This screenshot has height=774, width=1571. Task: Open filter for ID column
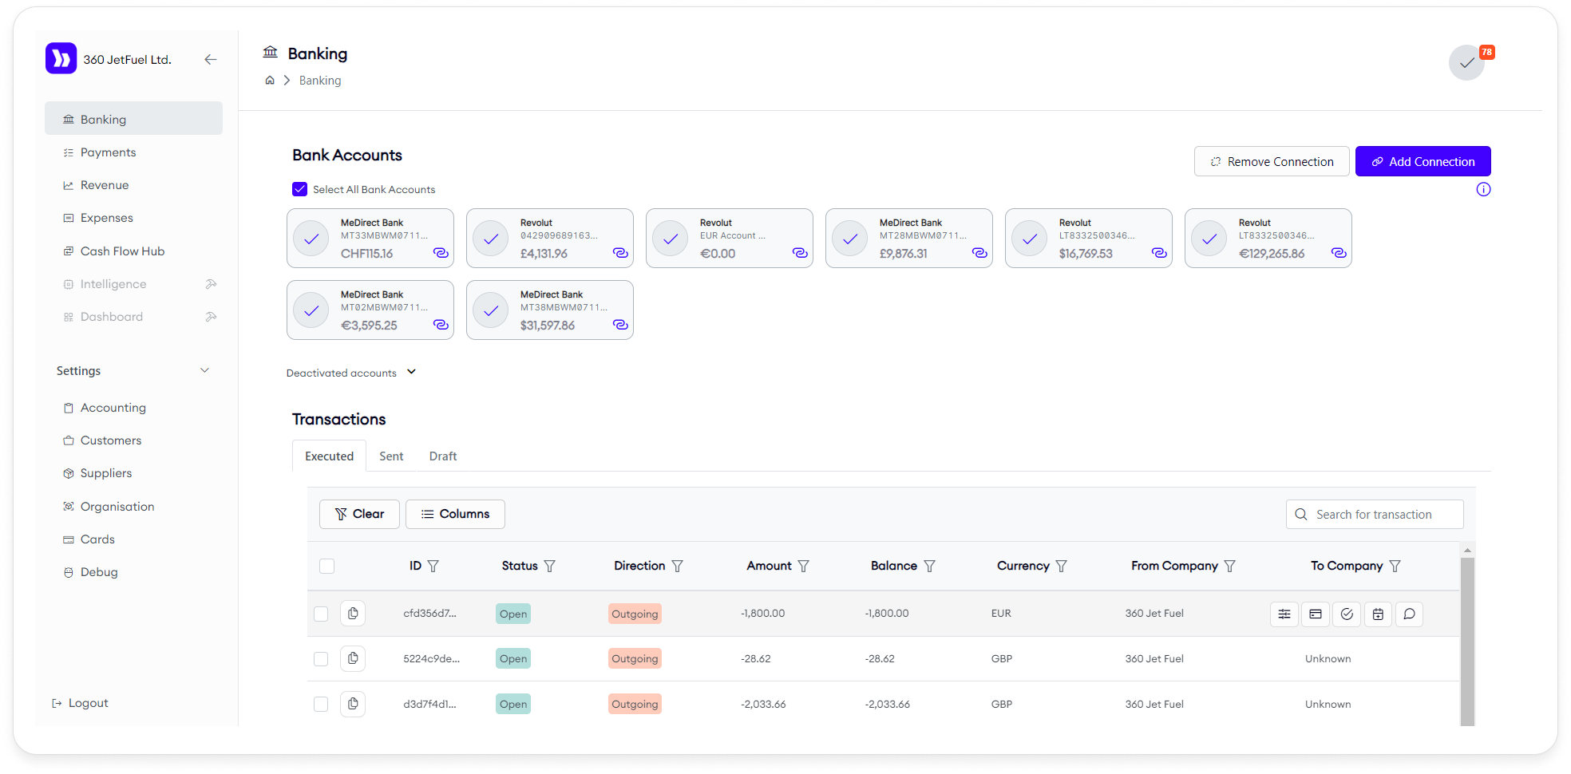pyautogui.click(x=433, y=566)
